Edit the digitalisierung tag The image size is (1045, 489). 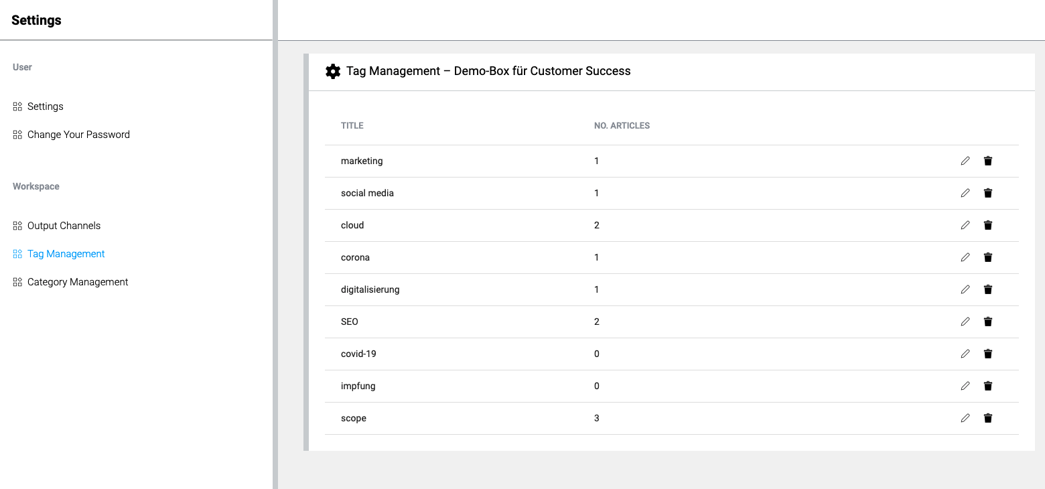point(965,289)
